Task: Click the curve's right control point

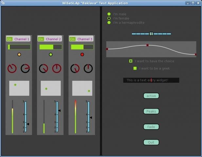Action: coord(195,54)
